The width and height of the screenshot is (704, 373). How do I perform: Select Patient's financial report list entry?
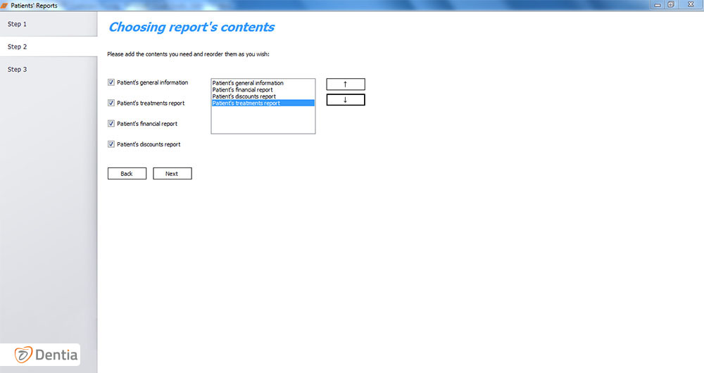click(242, 90)
